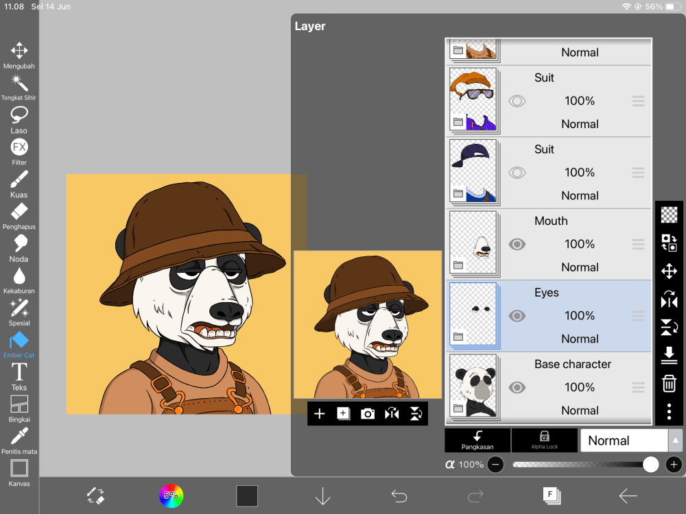Toggle Alpha Lock on the layer
Screen dimensions: 686x514
tap(544, 440)
